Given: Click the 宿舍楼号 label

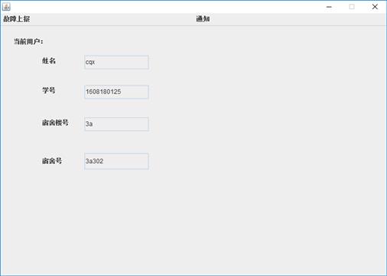Looking at the screenshot, I should 55,123.
